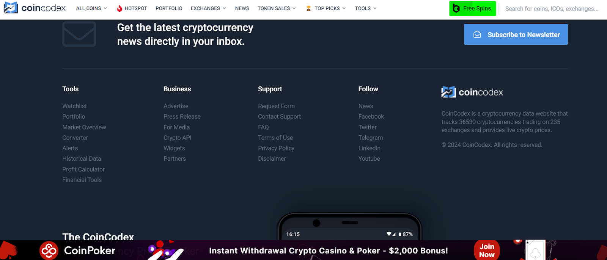Subscribe to Newsletter button

516,34
